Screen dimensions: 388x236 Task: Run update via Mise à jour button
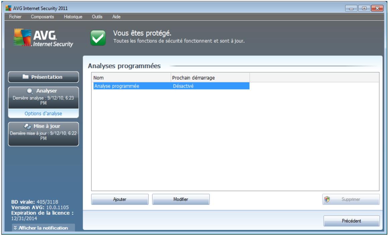point(44,134)
